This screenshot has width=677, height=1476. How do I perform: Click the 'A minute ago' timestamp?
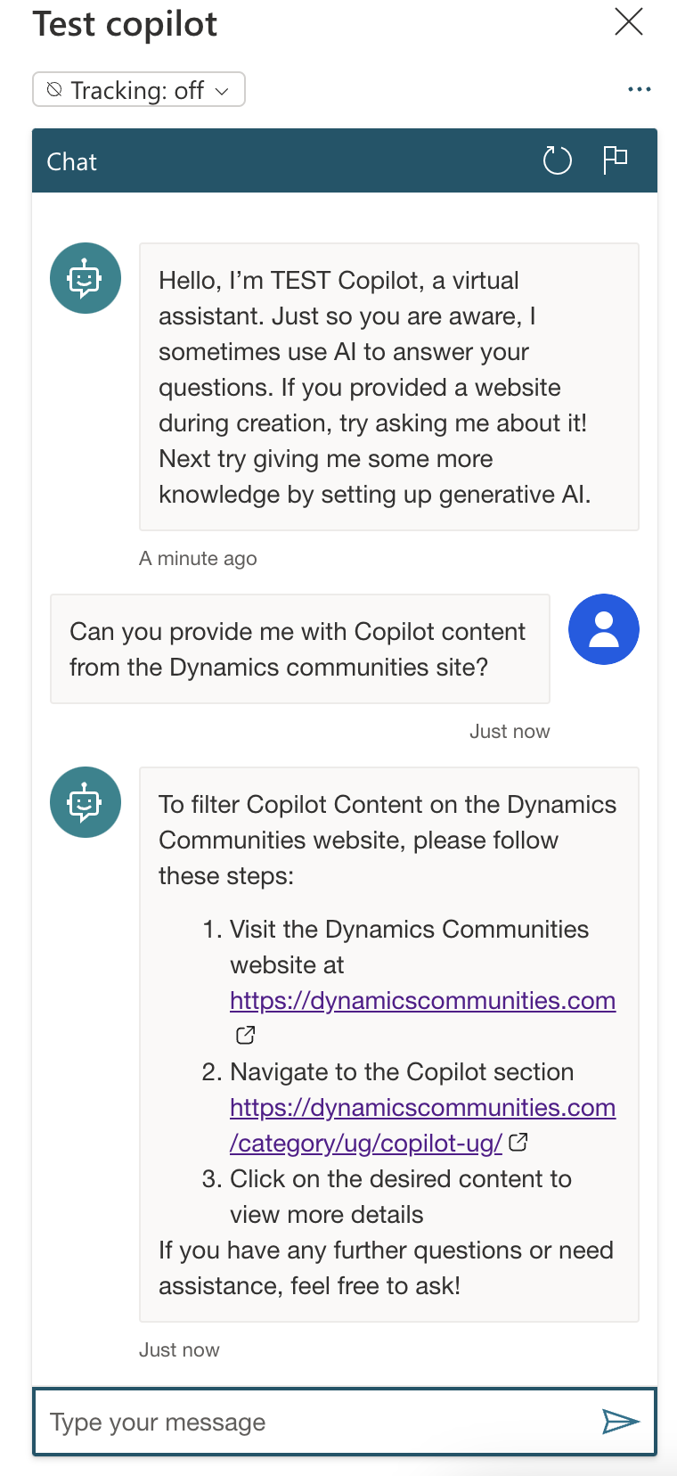[x=198, y=558]
